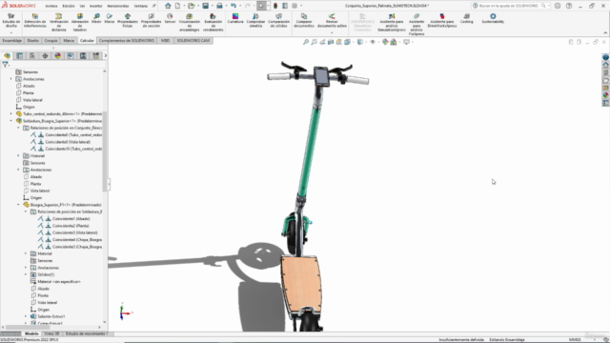Viewport: 610px width, 343px height.
Task: Run Evaluación de rendimiento
Action: pos(213,22)
